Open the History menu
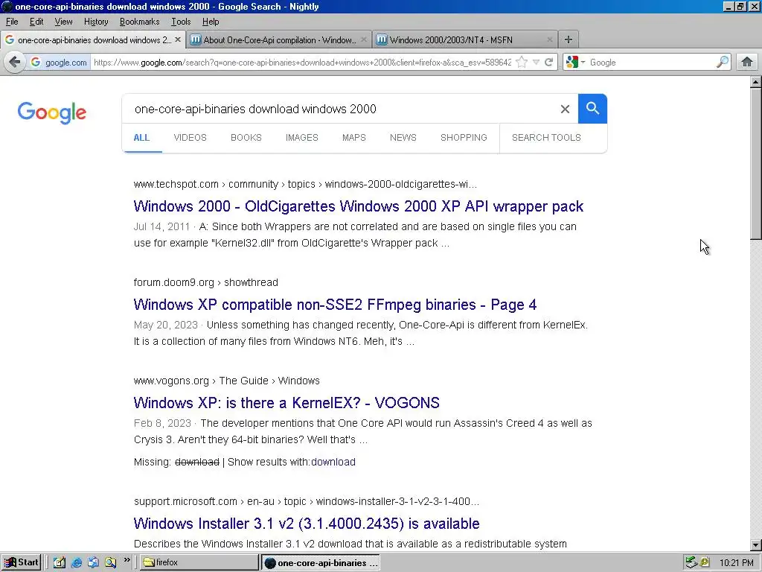The width and height of the screenshot is (762, 572). 96,22
